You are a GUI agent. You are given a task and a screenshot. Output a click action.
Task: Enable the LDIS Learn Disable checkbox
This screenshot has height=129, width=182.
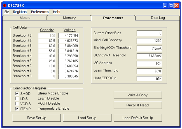[x=17, y=98]
